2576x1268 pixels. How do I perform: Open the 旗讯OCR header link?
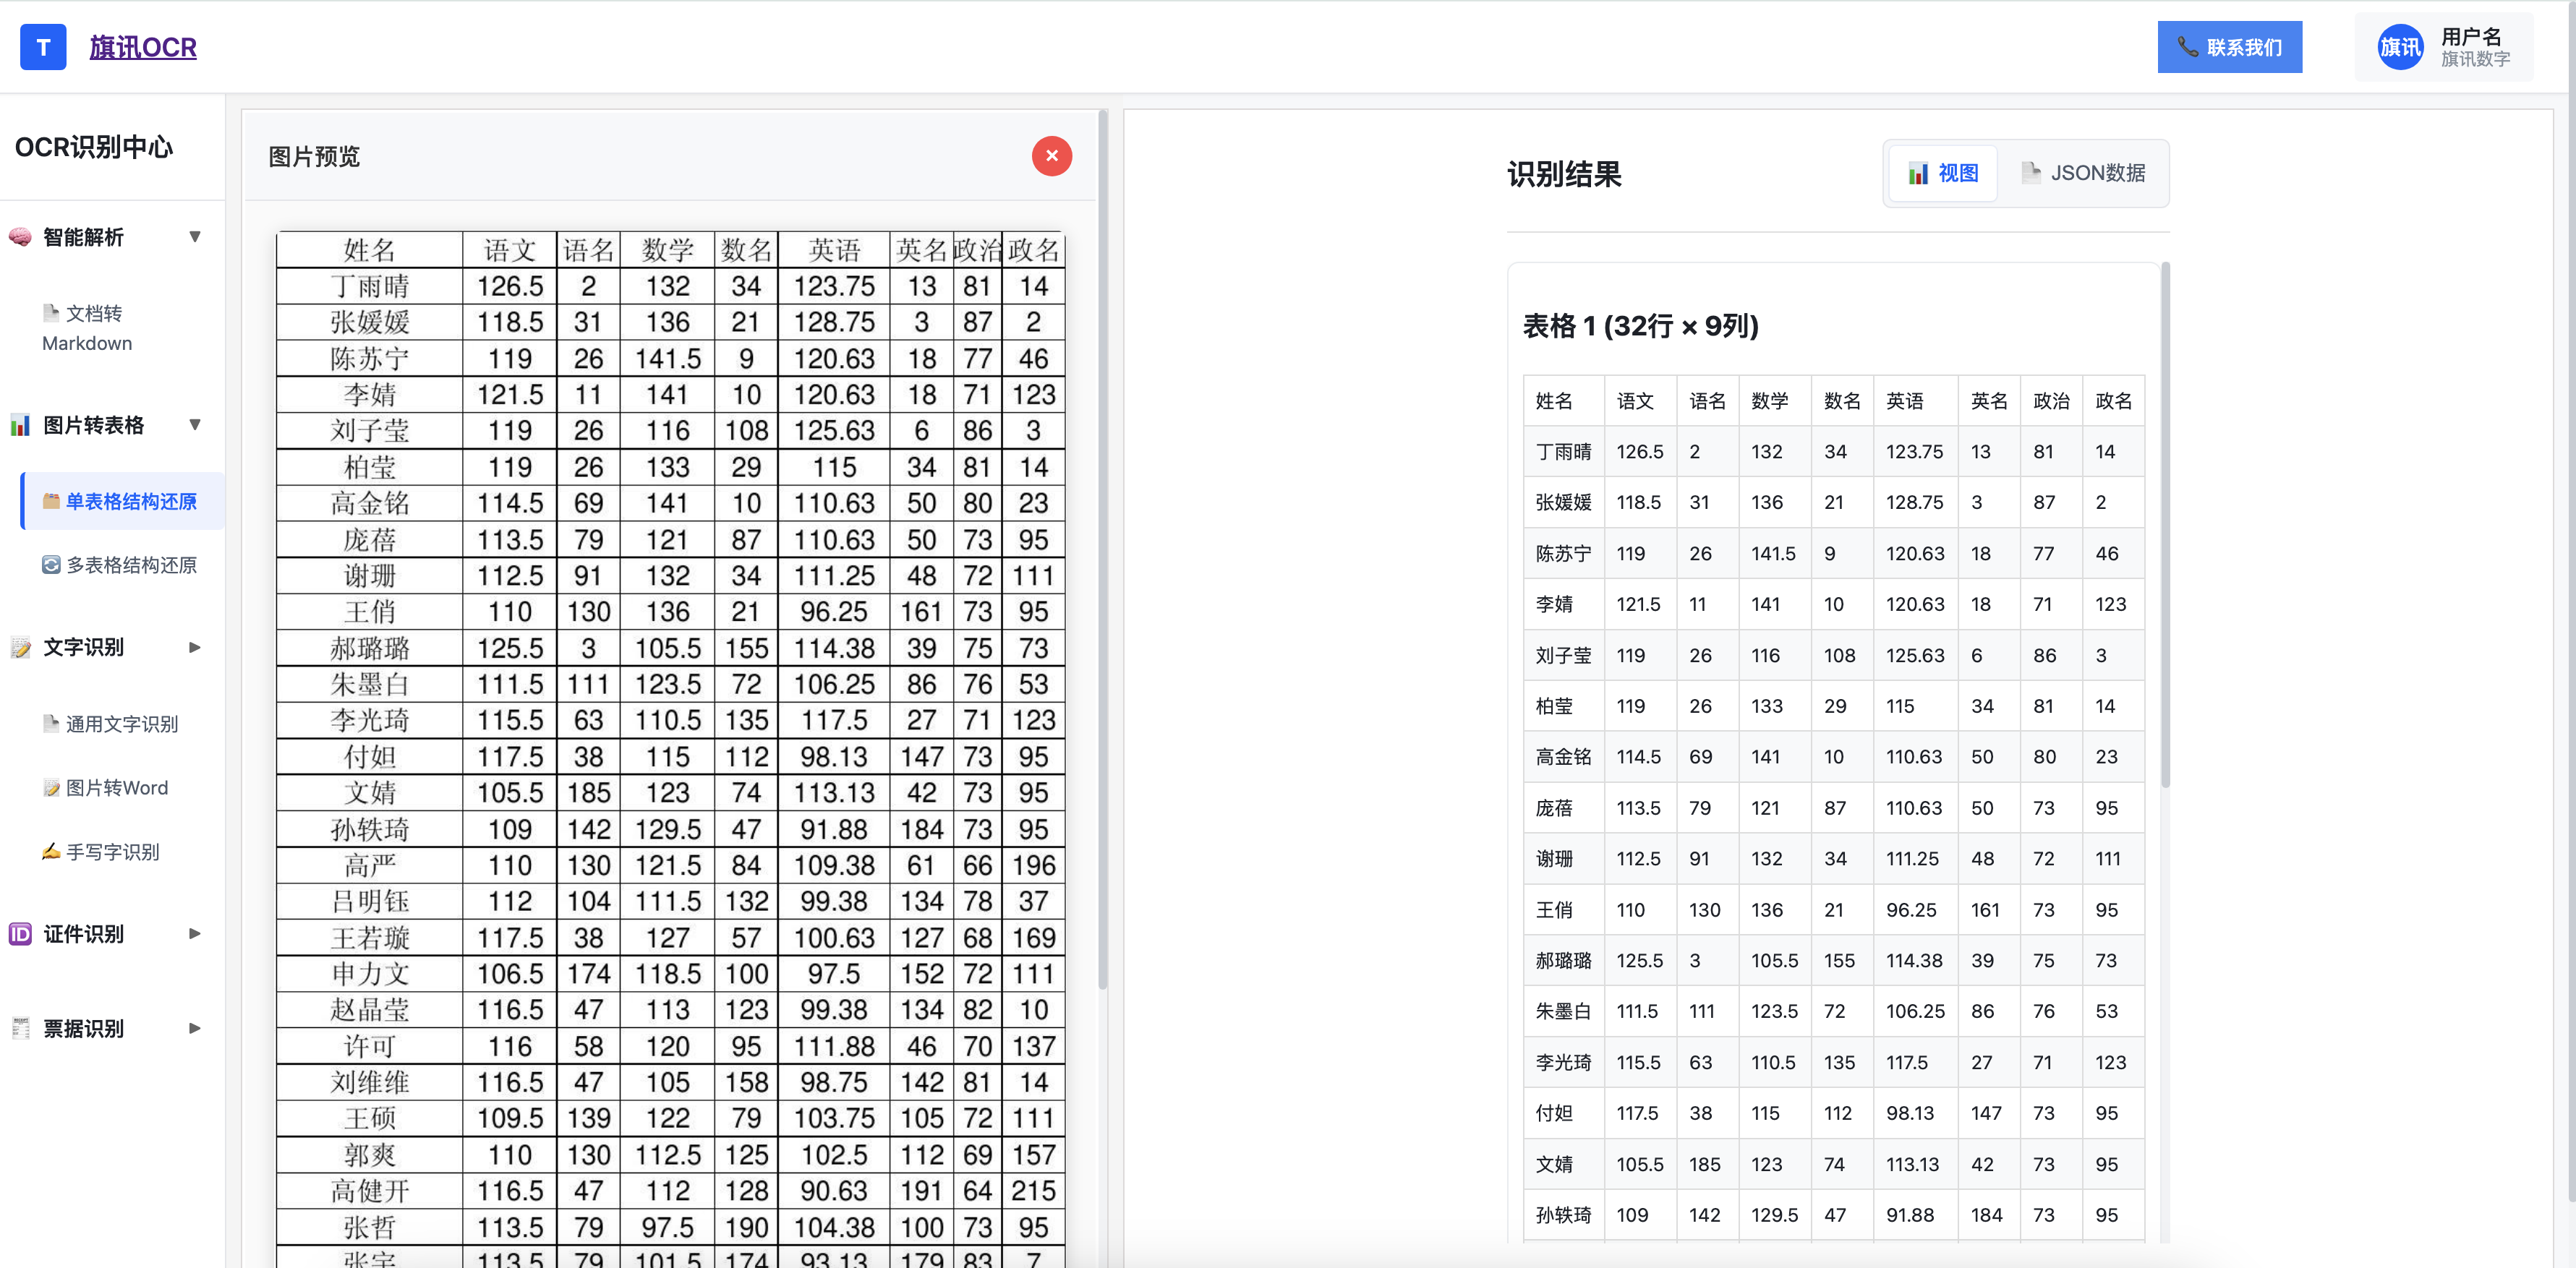(x=143, y=47)
